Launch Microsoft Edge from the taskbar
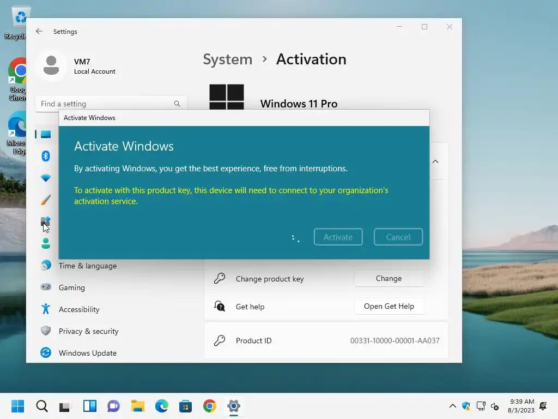This screenshot has height=419, width=558. (x=161, y=406)
